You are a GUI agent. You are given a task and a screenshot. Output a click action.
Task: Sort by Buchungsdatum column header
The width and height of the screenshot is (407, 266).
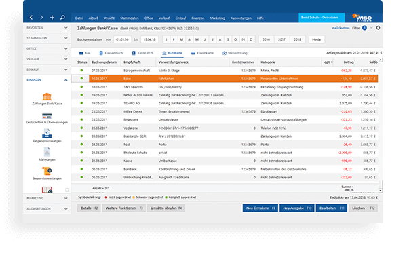(105, 62)
